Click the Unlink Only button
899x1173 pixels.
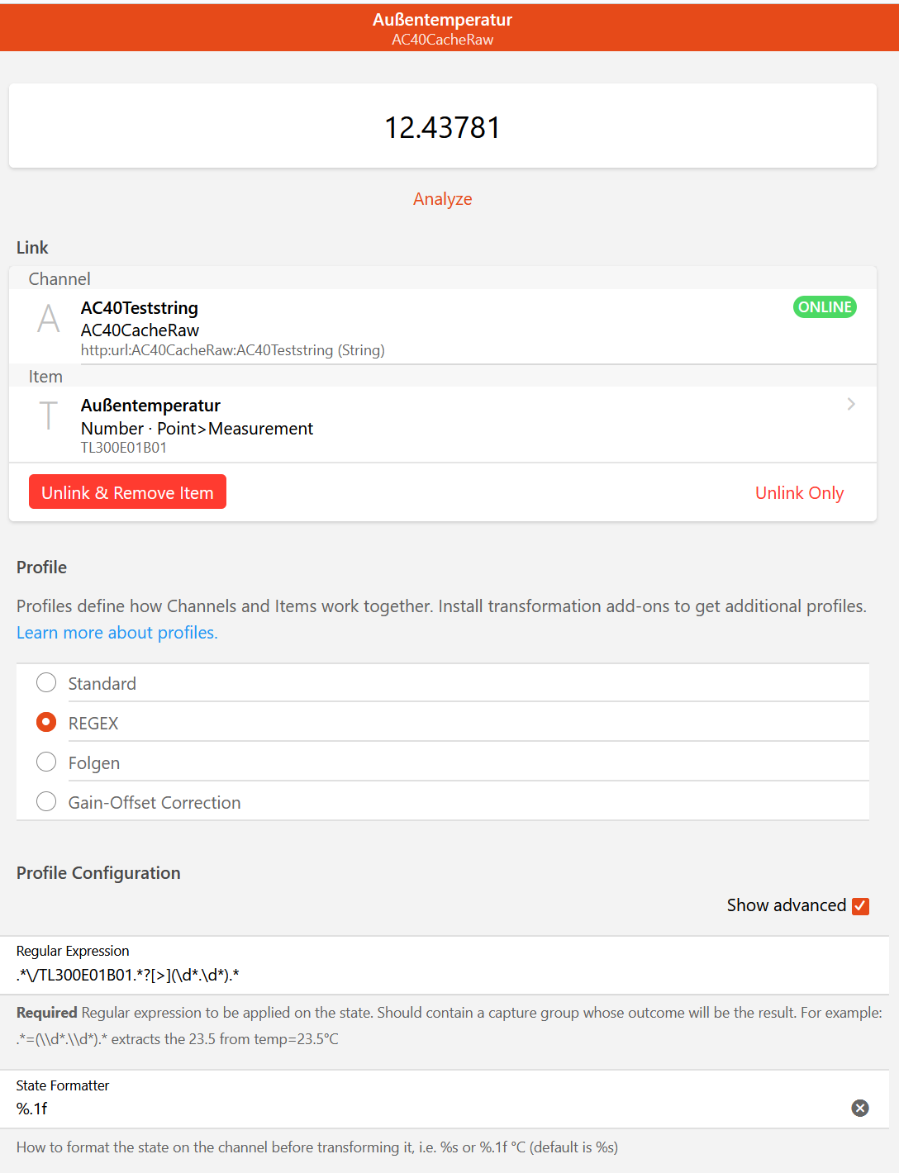(x=799, y=493)
